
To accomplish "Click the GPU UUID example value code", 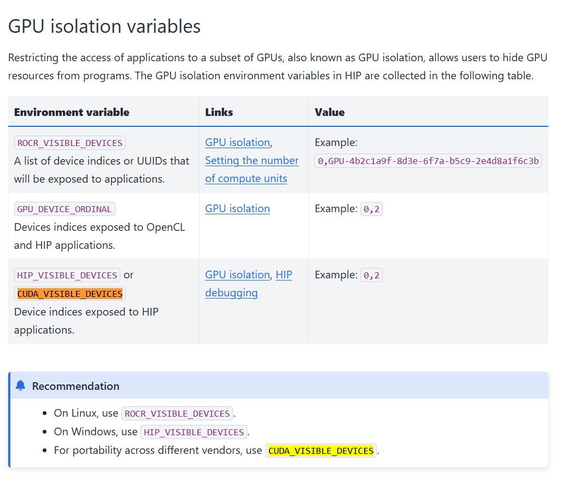I will [428, 161].
